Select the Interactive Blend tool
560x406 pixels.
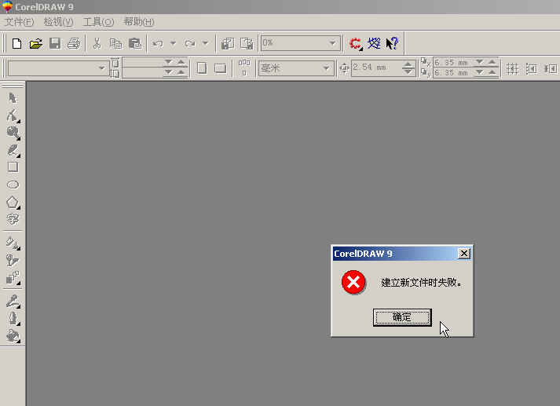(13, 277)
